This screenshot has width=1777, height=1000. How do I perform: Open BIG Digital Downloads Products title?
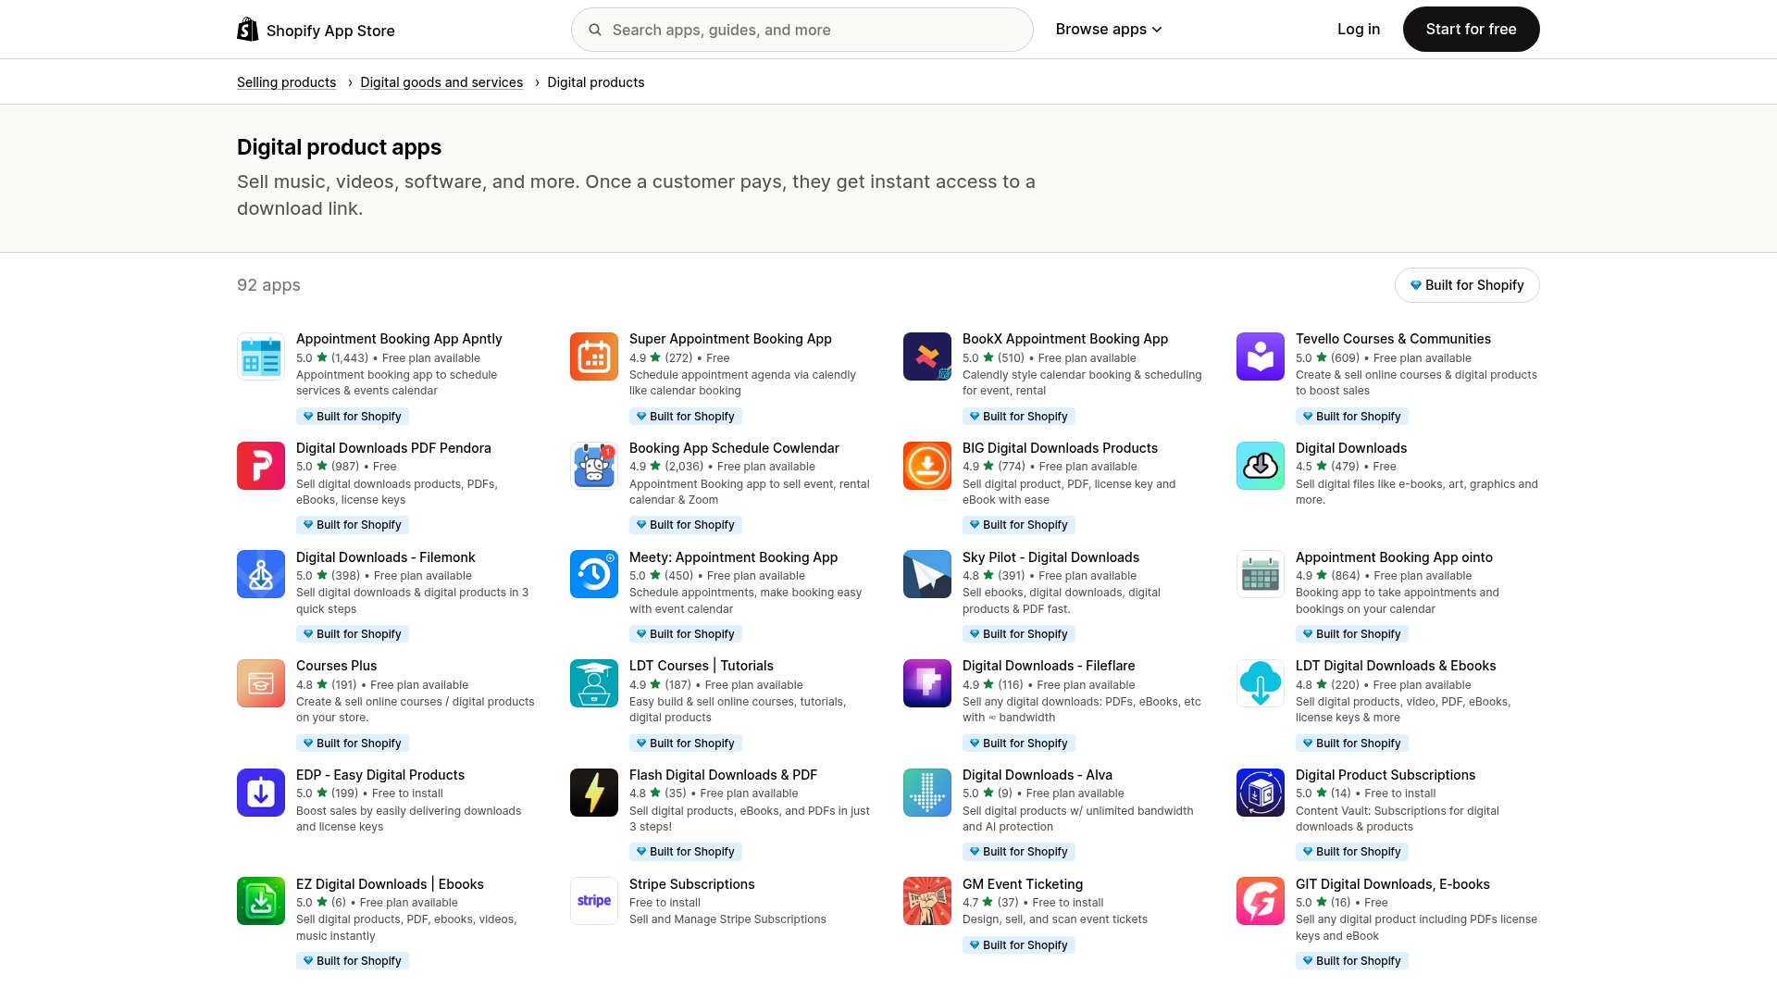tap(1060, 448)
